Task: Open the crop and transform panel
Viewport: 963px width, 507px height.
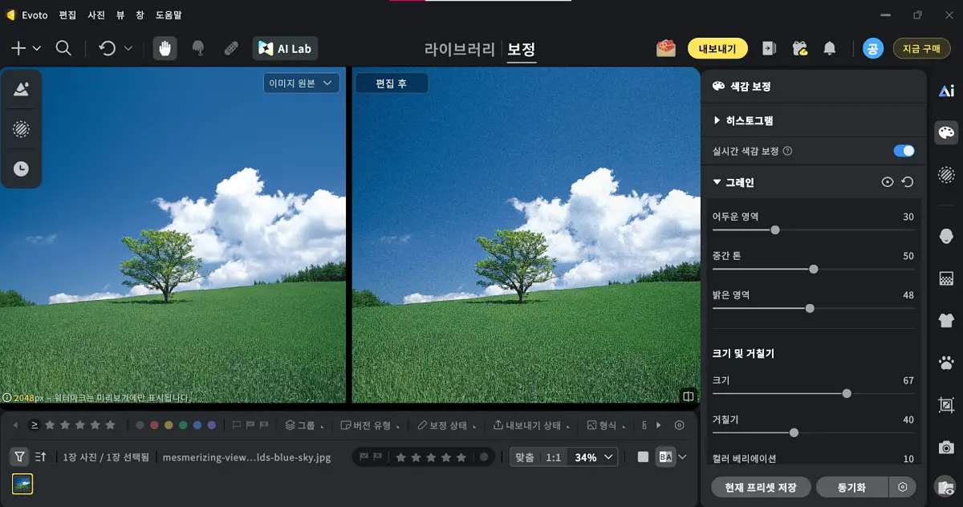Action: pos(946,405)
